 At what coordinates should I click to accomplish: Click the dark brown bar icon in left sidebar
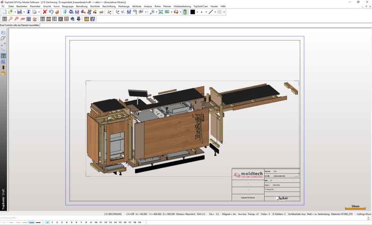[x=3, y=67]
